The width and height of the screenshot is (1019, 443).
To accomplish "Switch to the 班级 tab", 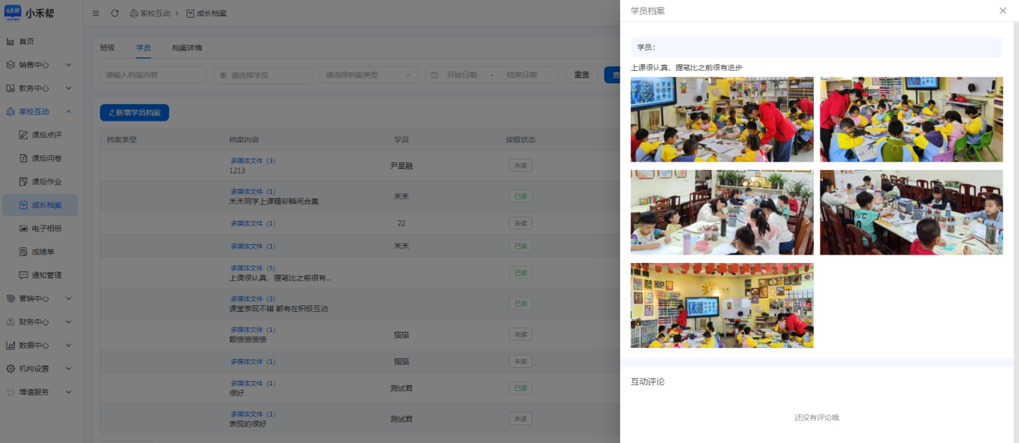I will click(x=107, y=48).
